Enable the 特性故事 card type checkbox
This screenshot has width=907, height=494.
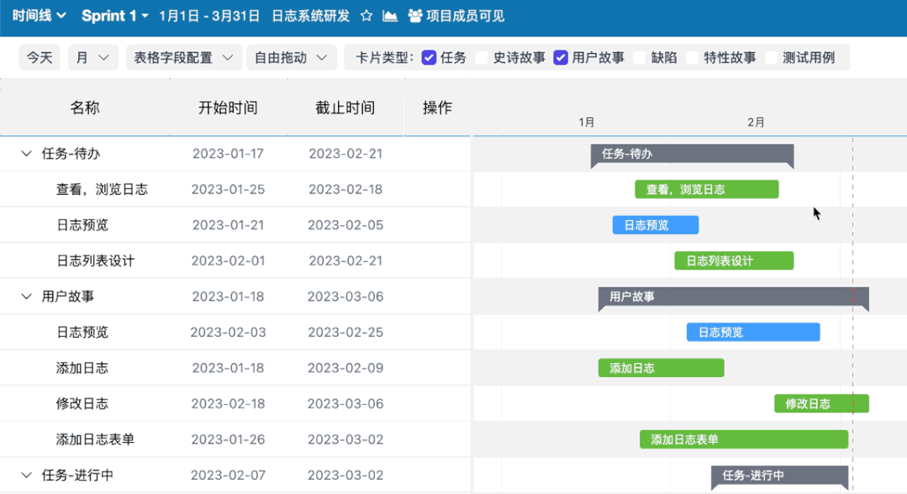click(692, 57)
